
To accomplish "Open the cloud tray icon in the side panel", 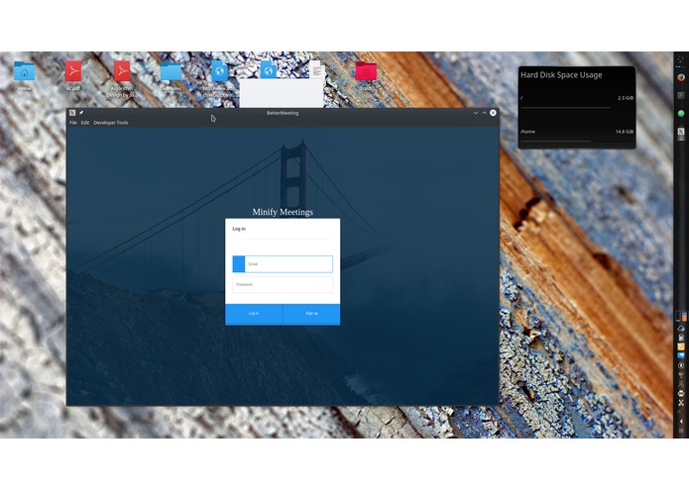I will tap(681, 328).
